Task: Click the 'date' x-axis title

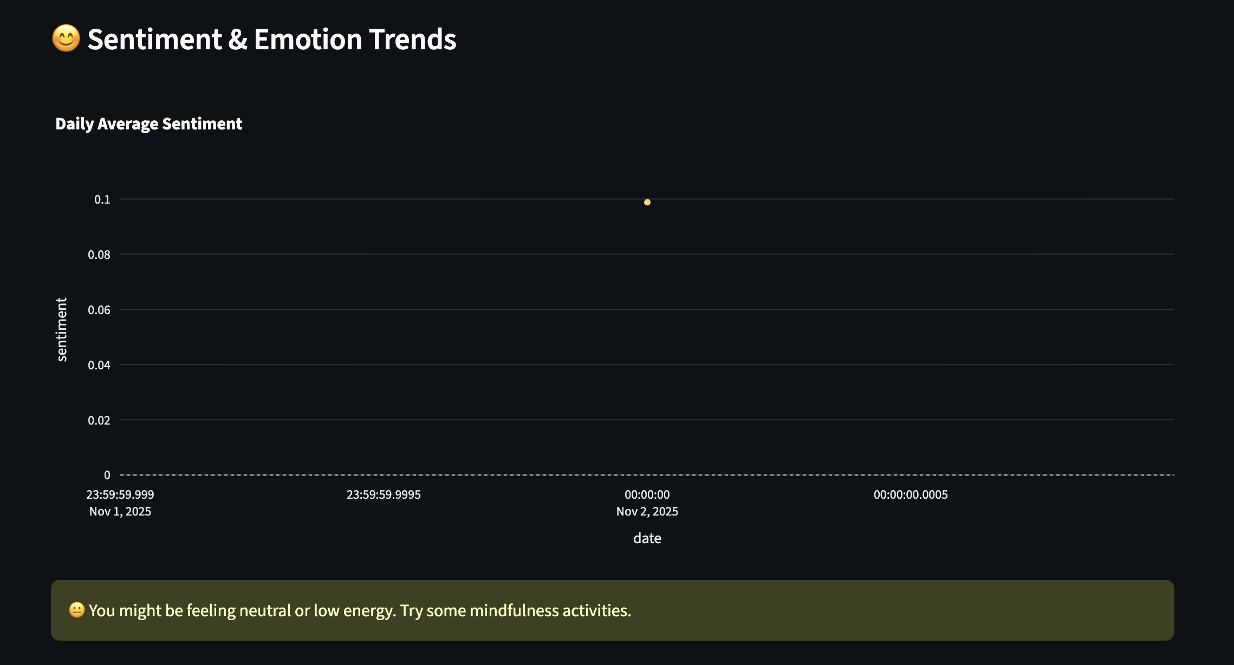Action: 647,538
